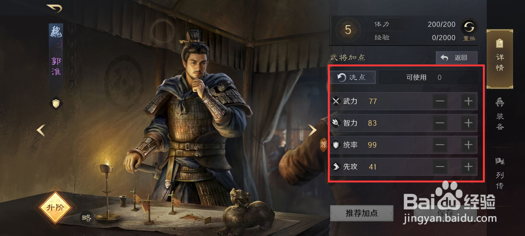Screen dimensions: 525x236
Task: Open the 升阶 diamond upgrade icon
Action: pos(55,207)
